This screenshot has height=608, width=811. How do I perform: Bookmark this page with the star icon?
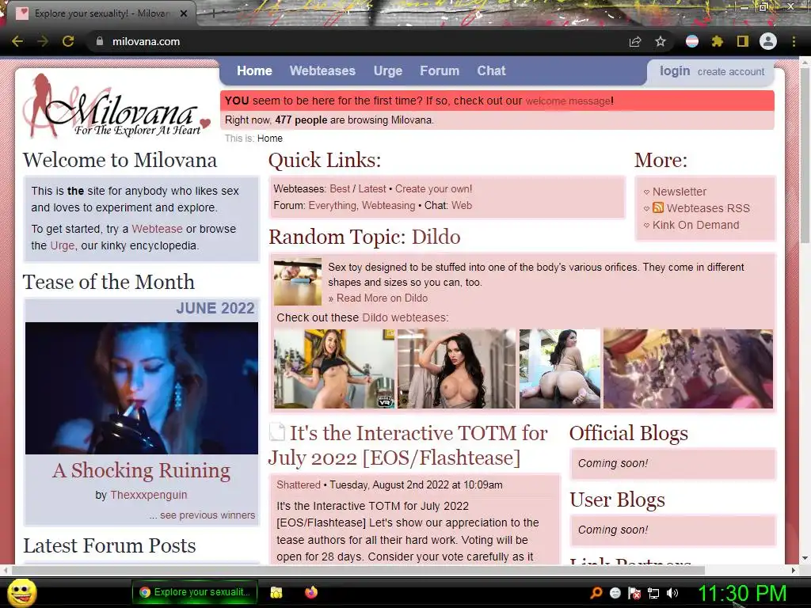coord(661,41)
